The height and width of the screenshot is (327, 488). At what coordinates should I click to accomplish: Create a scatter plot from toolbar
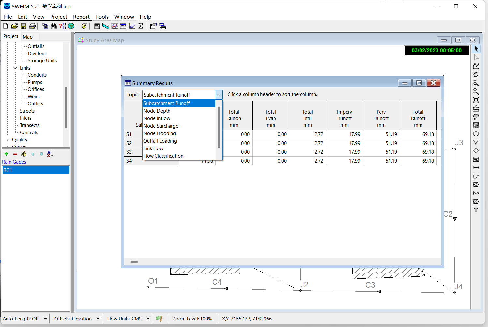(x=132, y=26)
